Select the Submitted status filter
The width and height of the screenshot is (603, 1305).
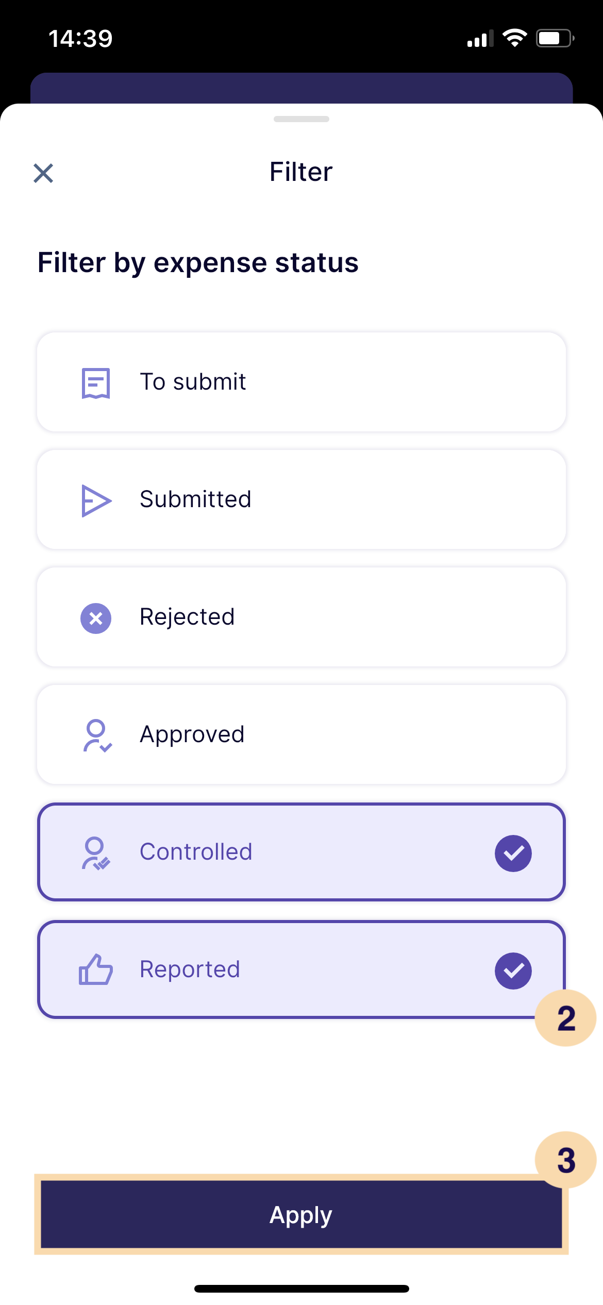pos(301,499)
